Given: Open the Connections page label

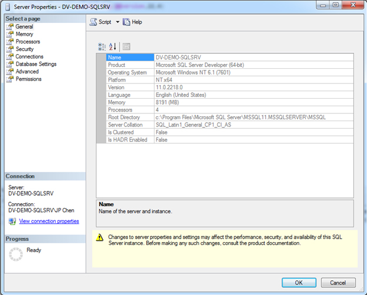Looking at the screenshot, I should click(29, 56).
